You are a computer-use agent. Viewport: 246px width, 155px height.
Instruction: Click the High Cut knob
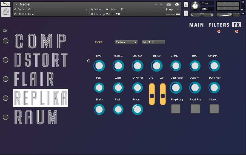(x=157, y=66)
